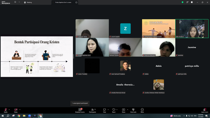This screenshot has height=118, width=210.
Task: Click the pop-out window icon in title bar
Action: (187, 2)
